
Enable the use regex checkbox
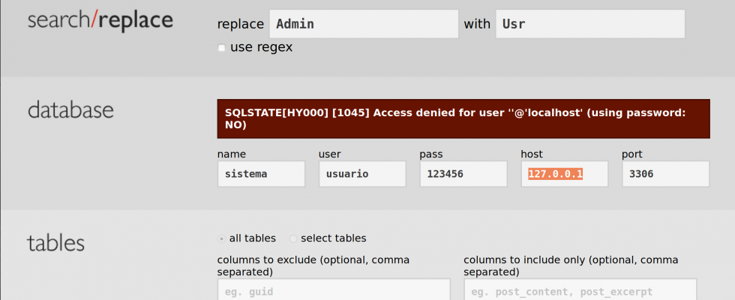(222, 48)
